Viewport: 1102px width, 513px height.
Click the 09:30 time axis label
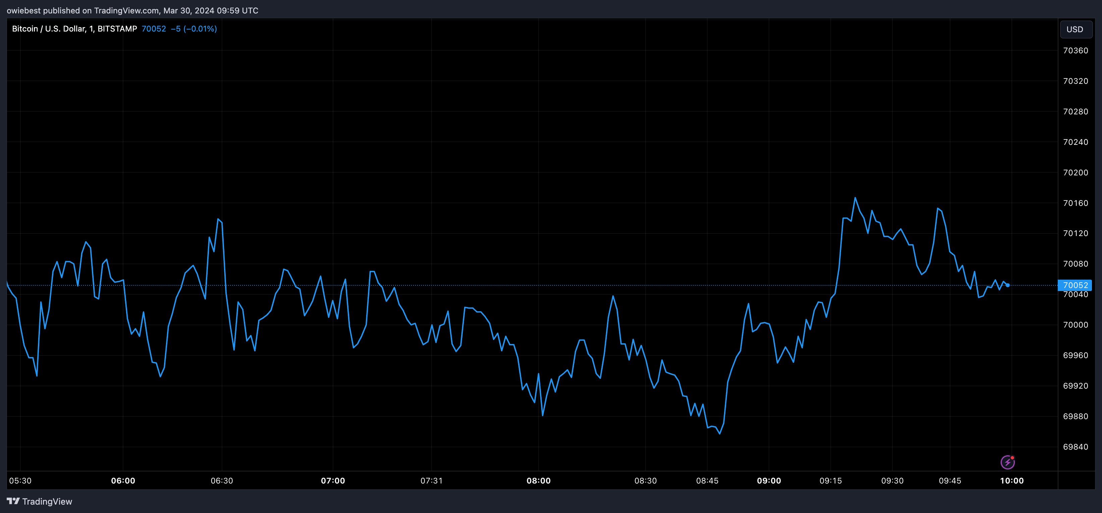pos(892,480)
